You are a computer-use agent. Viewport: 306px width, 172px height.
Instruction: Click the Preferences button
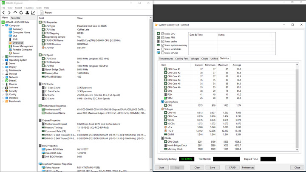(x=248, y=167)
